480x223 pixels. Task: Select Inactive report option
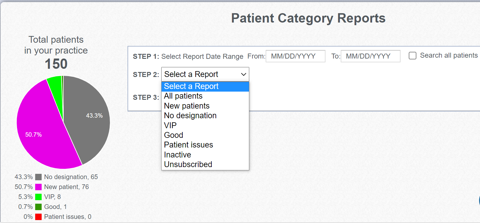(x=205, y=155)
